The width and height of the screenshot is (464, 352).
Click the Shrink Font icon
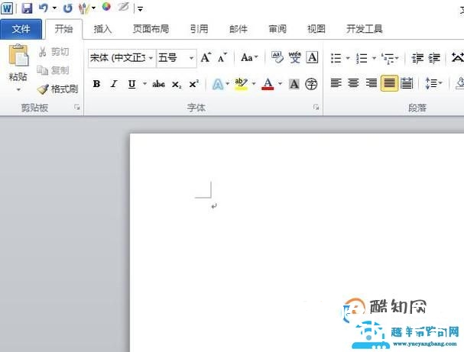point(222,57)
